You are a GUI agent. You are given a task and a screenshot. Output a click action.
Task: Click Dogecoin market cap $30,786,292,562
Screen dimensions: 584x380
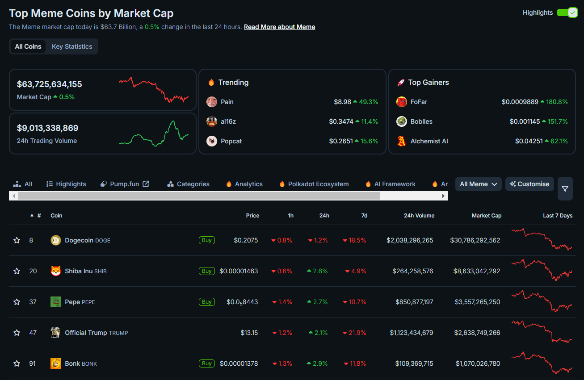(475, 240)
